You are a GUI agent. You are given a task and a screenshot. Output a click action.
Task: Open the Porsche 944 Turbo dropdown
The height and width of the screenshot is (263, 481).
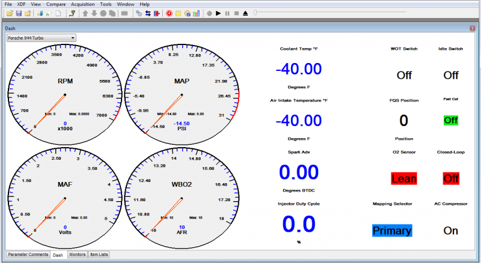coord(41,37)
